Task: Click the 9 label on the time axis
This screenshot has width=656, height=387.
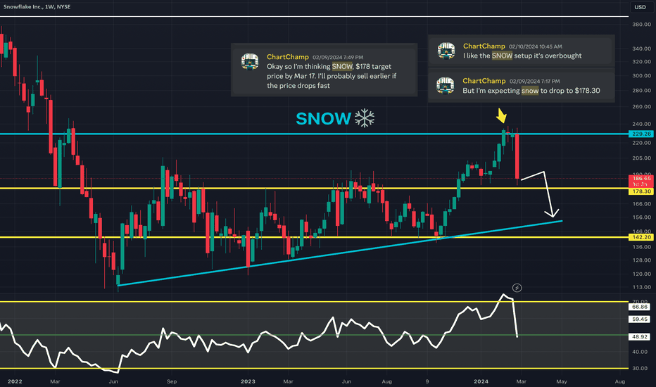Action: point(427,381)
